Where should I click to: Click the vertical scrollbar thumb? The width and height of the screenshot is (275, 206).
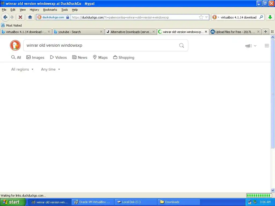(x=273, y=94)
